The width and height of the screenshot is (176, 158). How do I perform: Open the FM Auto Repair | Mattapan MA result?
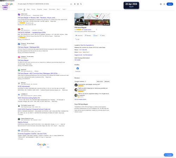click(29, 47)
